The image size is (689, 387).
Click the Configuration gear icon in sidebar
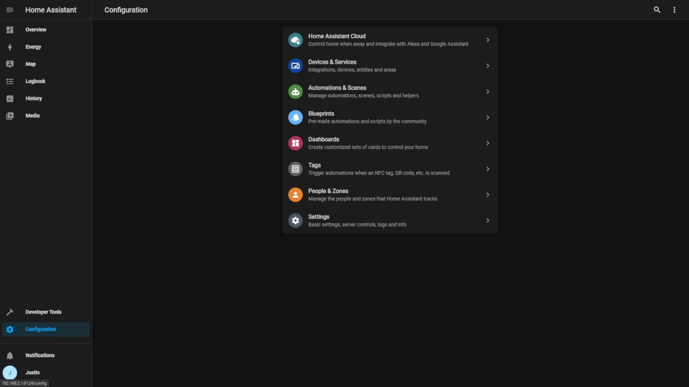coord(10,329)
